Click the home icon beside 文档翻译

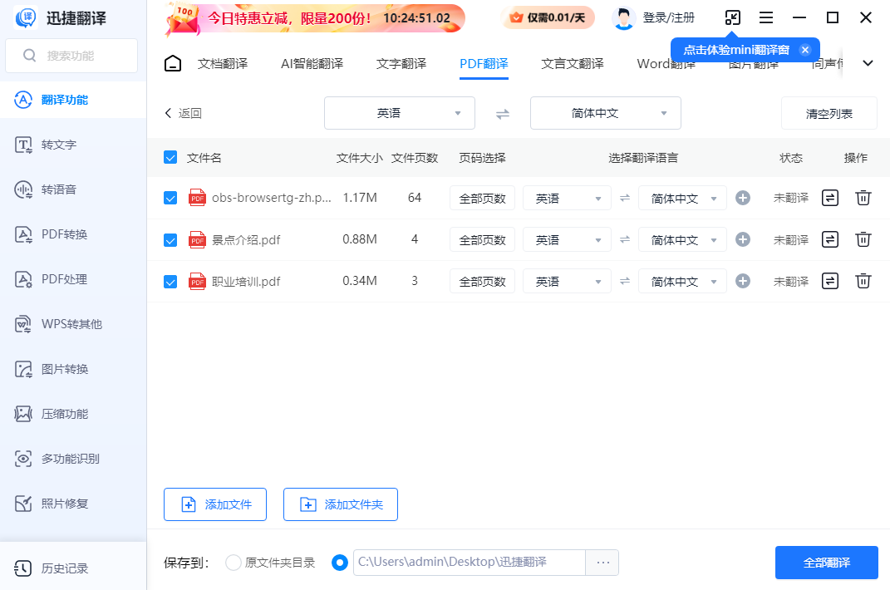coord(173,64)
